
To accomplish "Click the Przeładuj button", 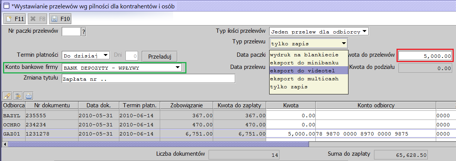I will [159, 56].
